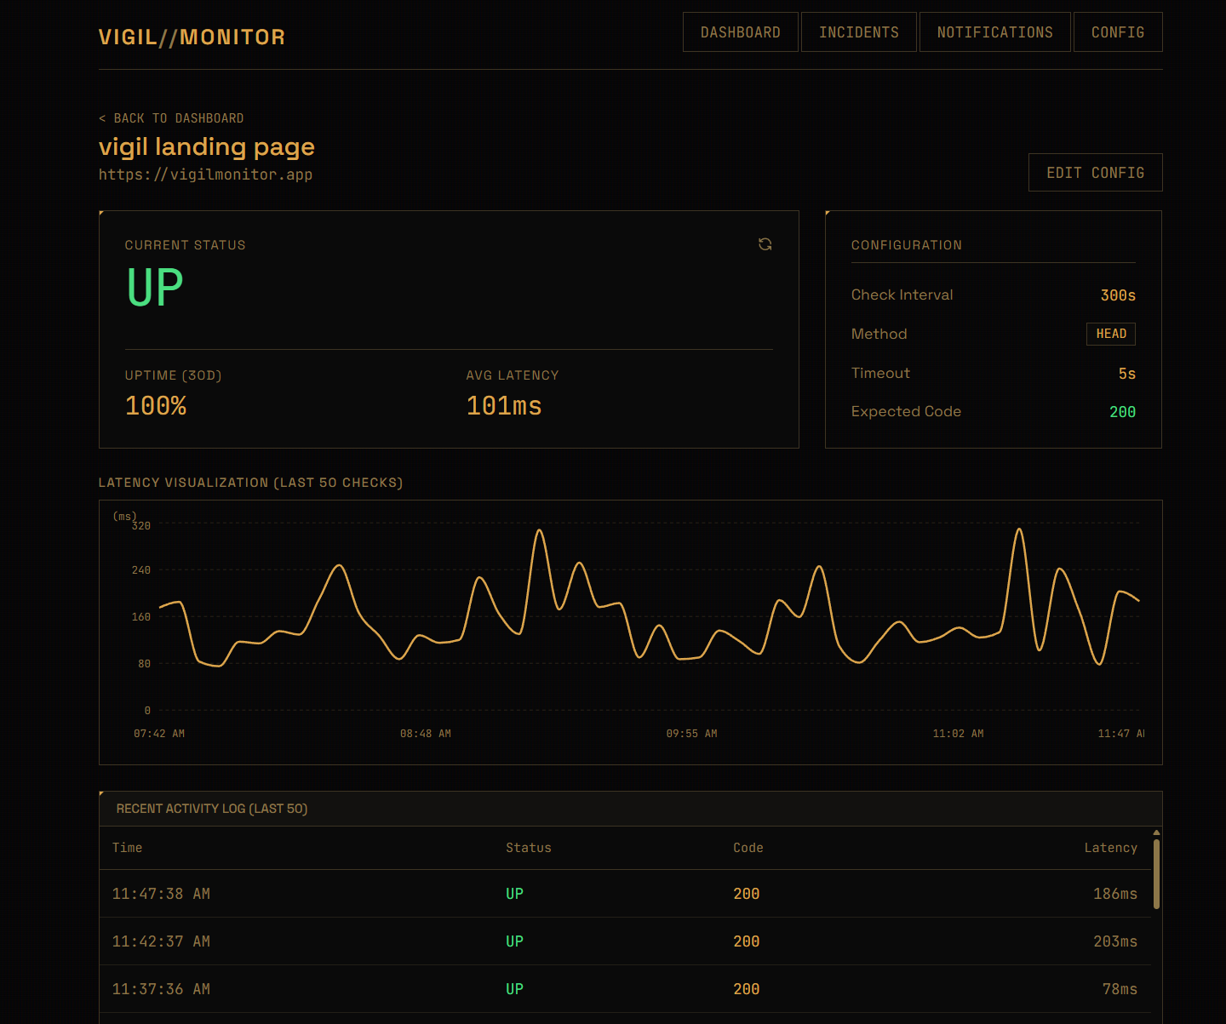The height and width of the screenshot is (1024, 1226).
Task: Click the 09:55 AM chart axis label
Action: (x=691, y=734)
